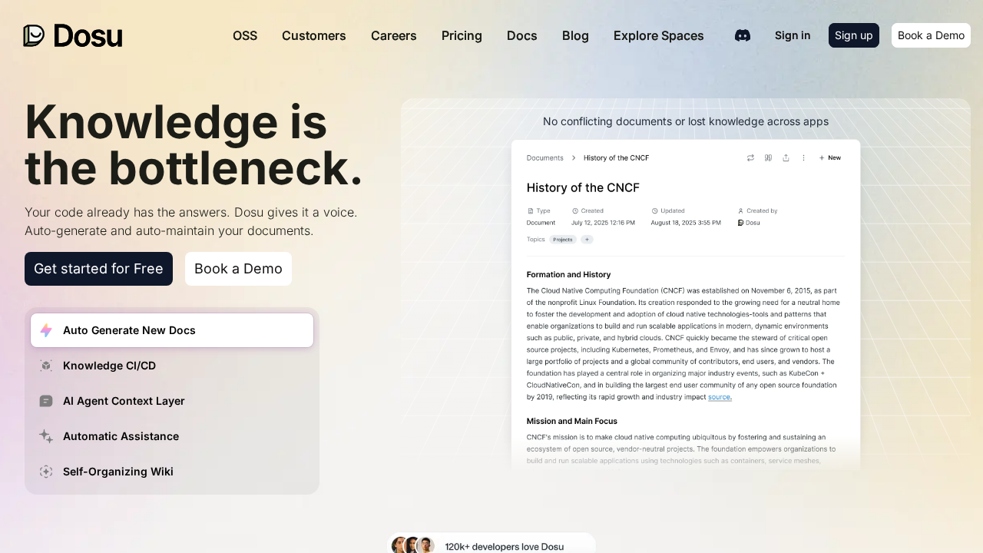Image resolution: width=983 pixels, height=553 pixels.
Task: Click the New button in document preview
Action: 830,157
